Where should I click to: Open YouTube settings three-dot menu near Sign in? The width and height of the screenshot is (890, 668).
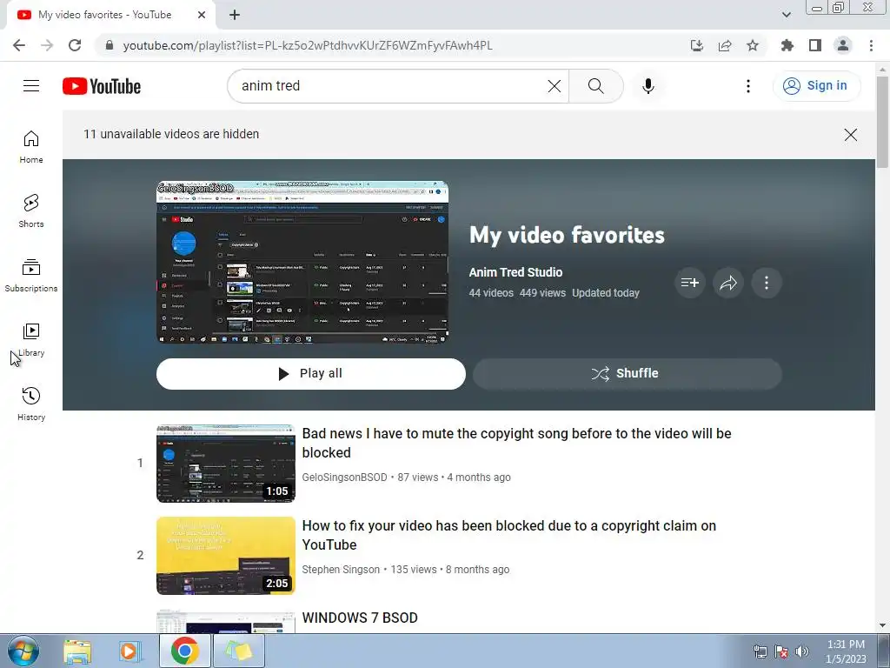748,86
